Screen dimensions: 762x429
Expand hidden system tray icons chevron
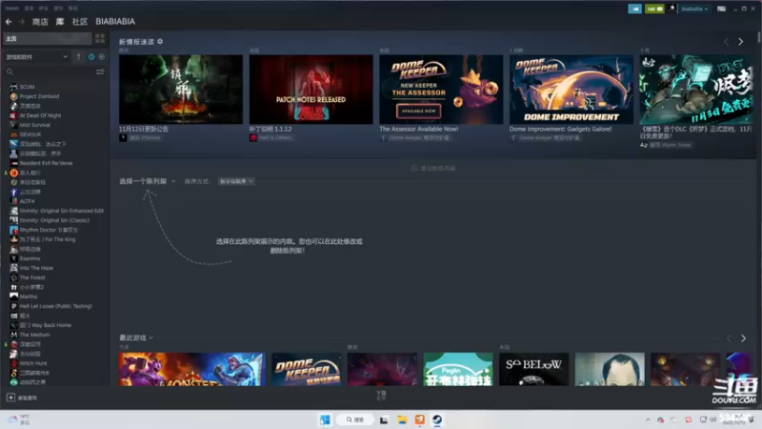coord(648,419)
